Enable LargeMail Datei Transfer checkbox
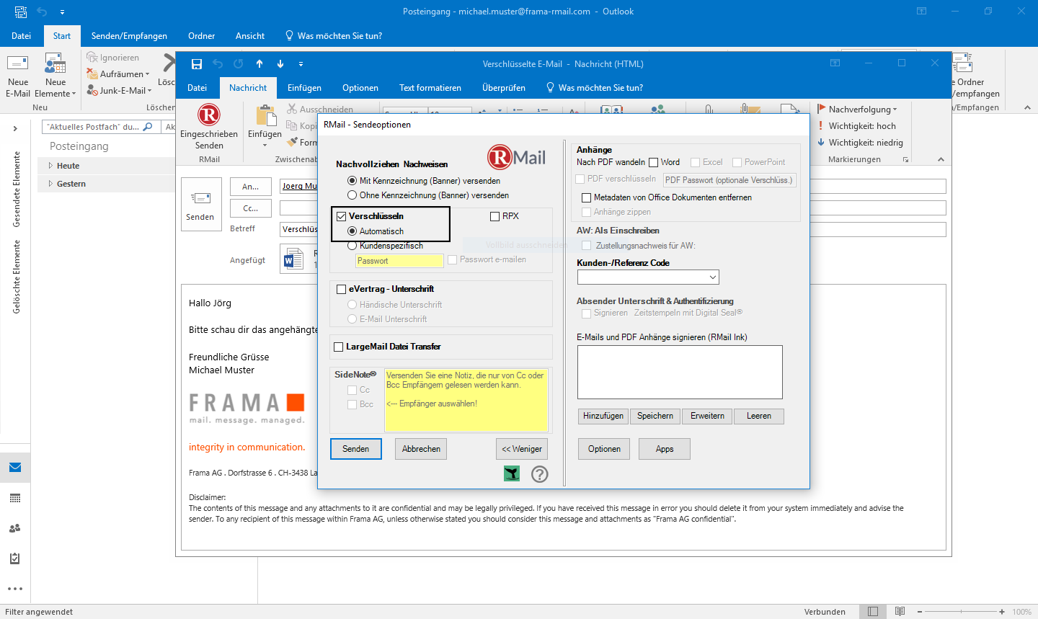 coord(339,347)
